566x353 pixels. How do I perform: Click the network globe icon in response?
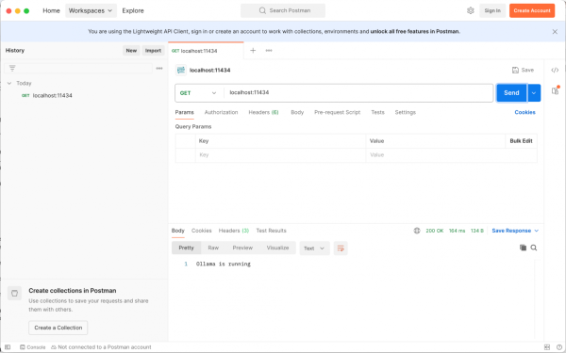[x=417, y=231]
